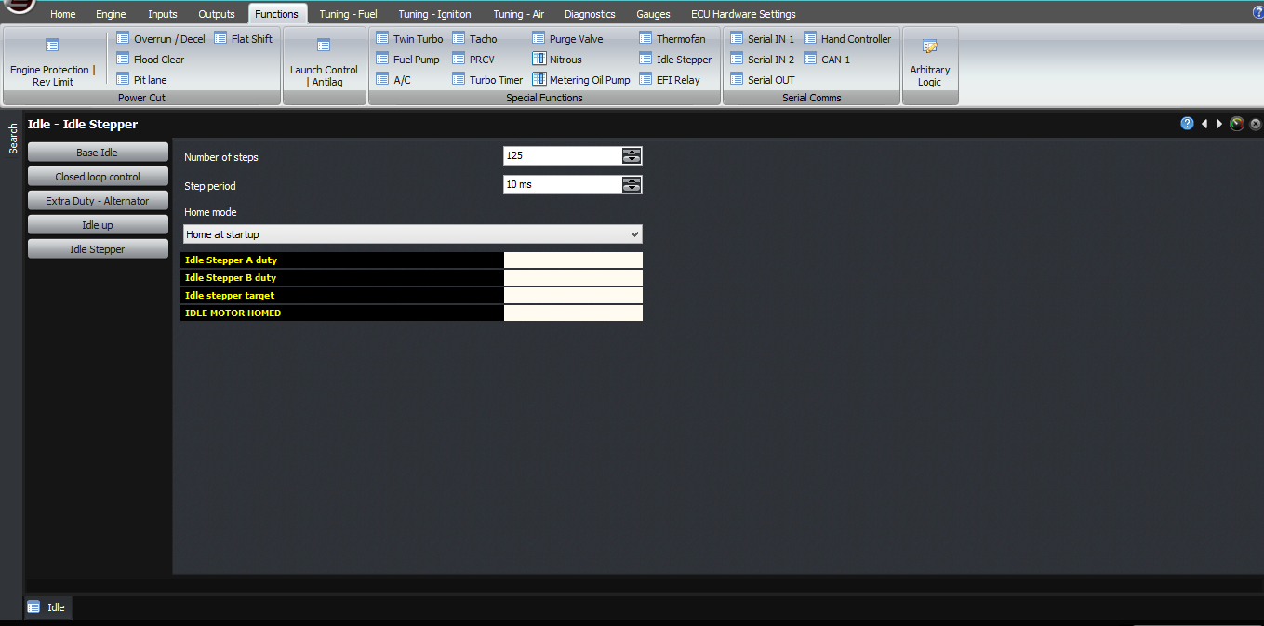Switch to the Outputs tab
The width and height of the screenshot is (1264, 626).
217,14
